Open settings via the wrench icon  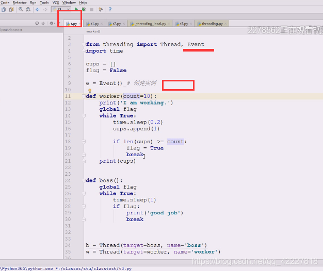[101, 9]
